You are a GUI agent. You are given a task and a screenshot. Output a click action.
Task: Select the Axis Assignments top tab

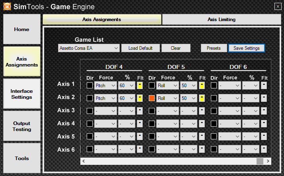coord(102,20)
